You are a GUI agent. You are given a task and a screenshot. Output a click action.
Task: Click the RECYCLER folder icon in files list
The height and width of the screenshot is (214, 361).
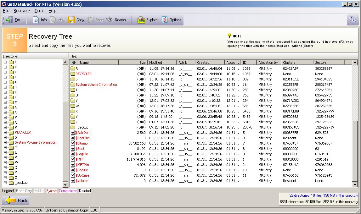(73, 74)
